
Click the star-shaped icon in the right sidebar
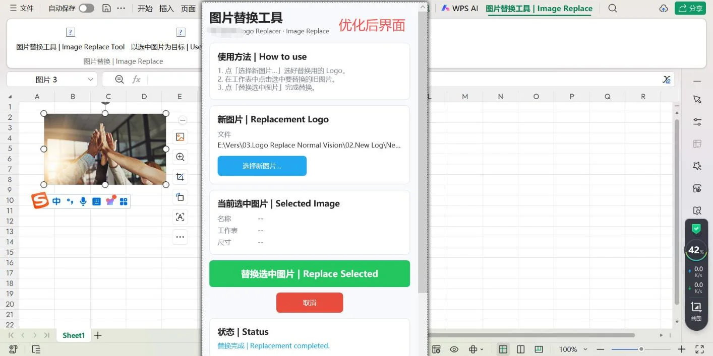[x=697, y=166]
